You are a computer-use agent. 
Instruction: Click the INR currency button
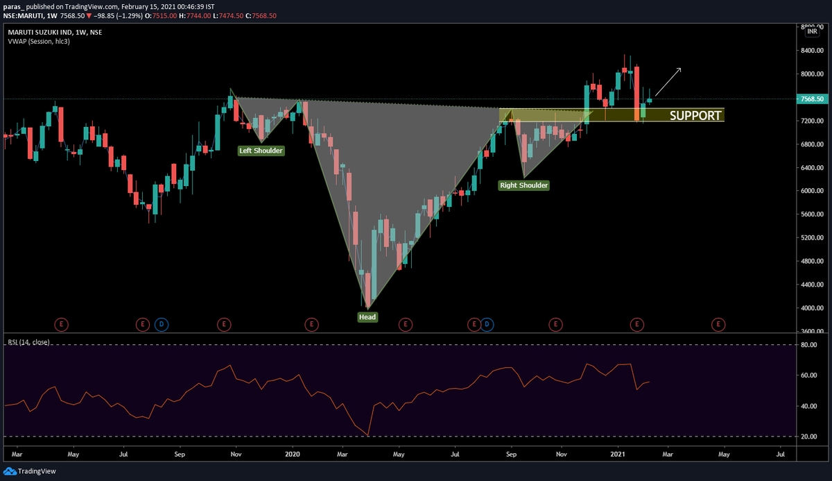pos(812,31)
